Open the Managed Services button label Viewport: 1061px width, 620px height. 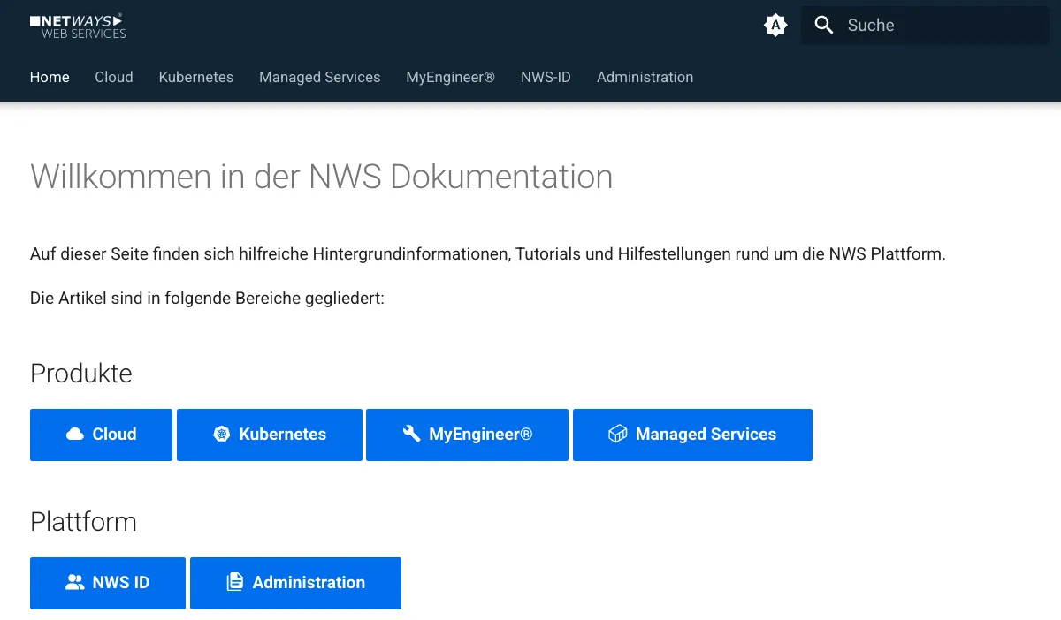click(706, 434)
